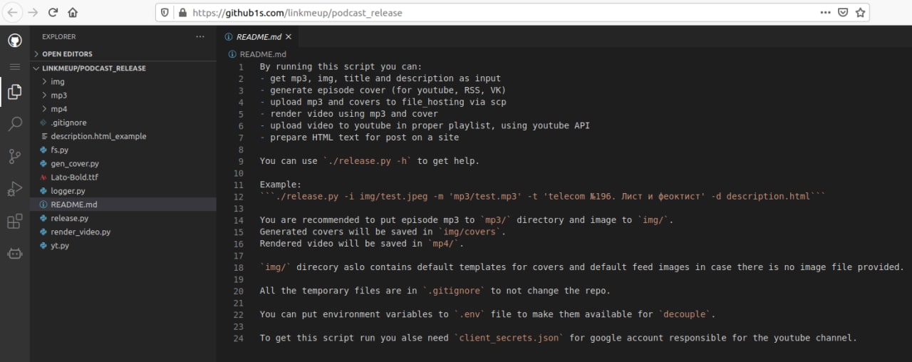912x362 pixels.
Task: Go back in browser
Action: (13, 12)
